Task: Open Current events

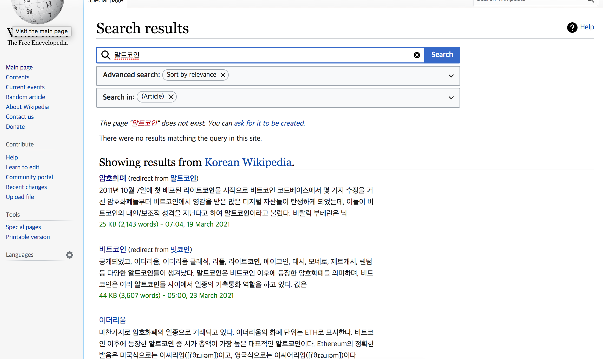Action: 25,87
